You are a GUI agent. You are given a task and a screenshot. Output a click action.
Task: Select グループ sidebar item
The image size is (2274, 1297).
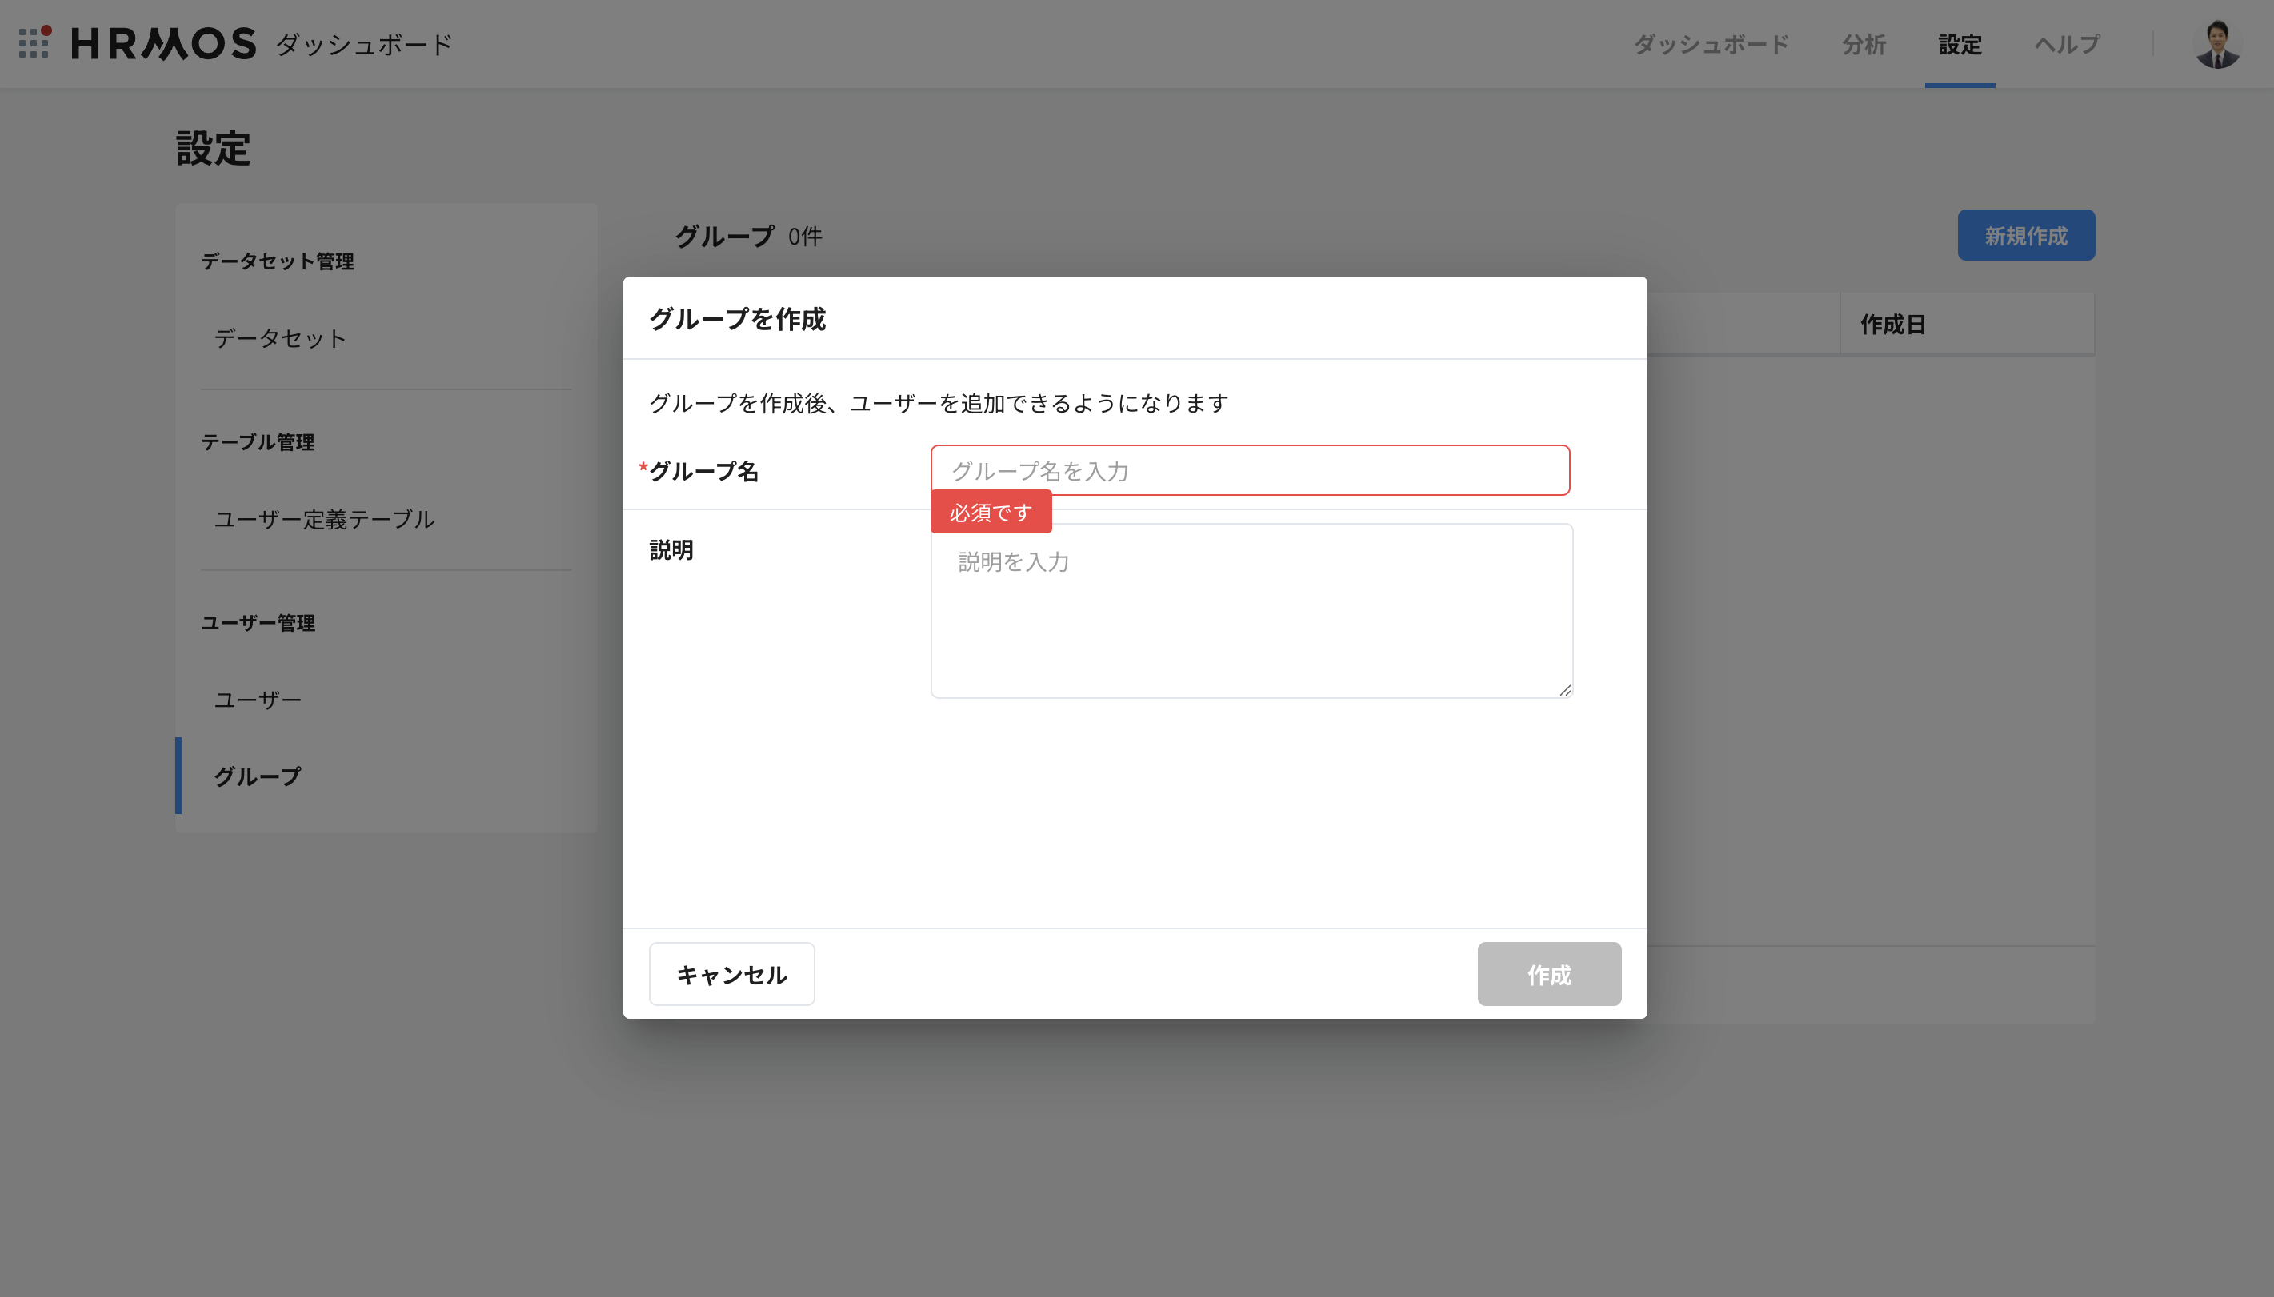tap(258, 776)
